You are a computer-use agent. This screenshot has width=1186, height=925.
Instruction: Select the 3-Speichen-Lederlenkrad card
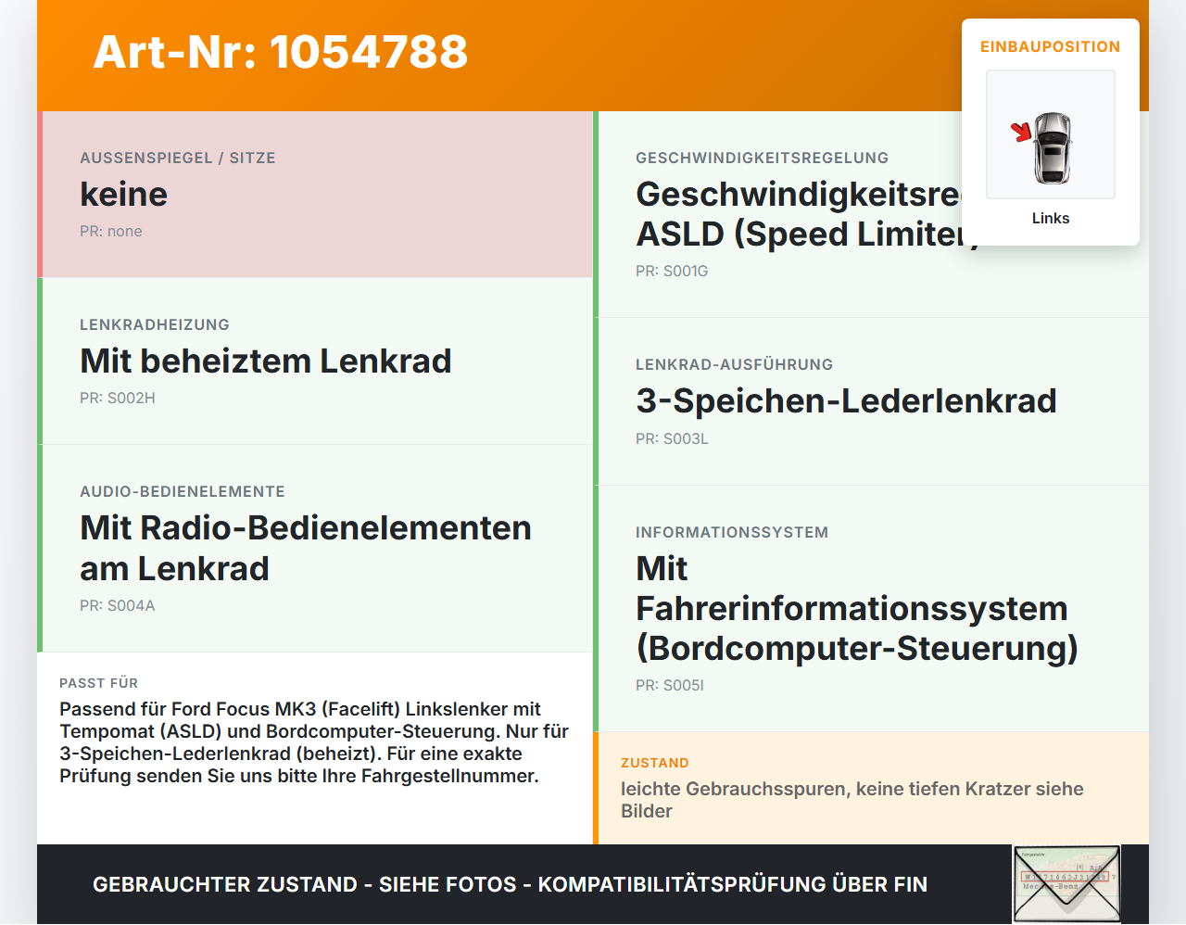click(871, 401)
